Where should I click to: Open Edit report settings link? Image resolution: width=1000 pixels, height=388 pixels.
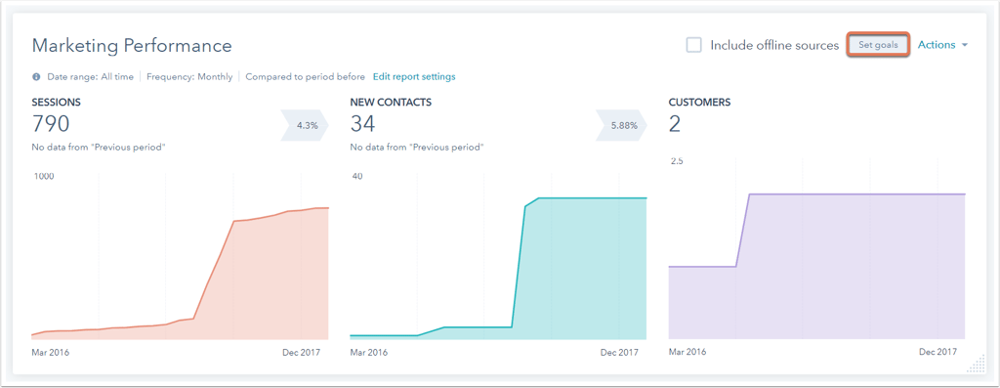coord(414,76)
